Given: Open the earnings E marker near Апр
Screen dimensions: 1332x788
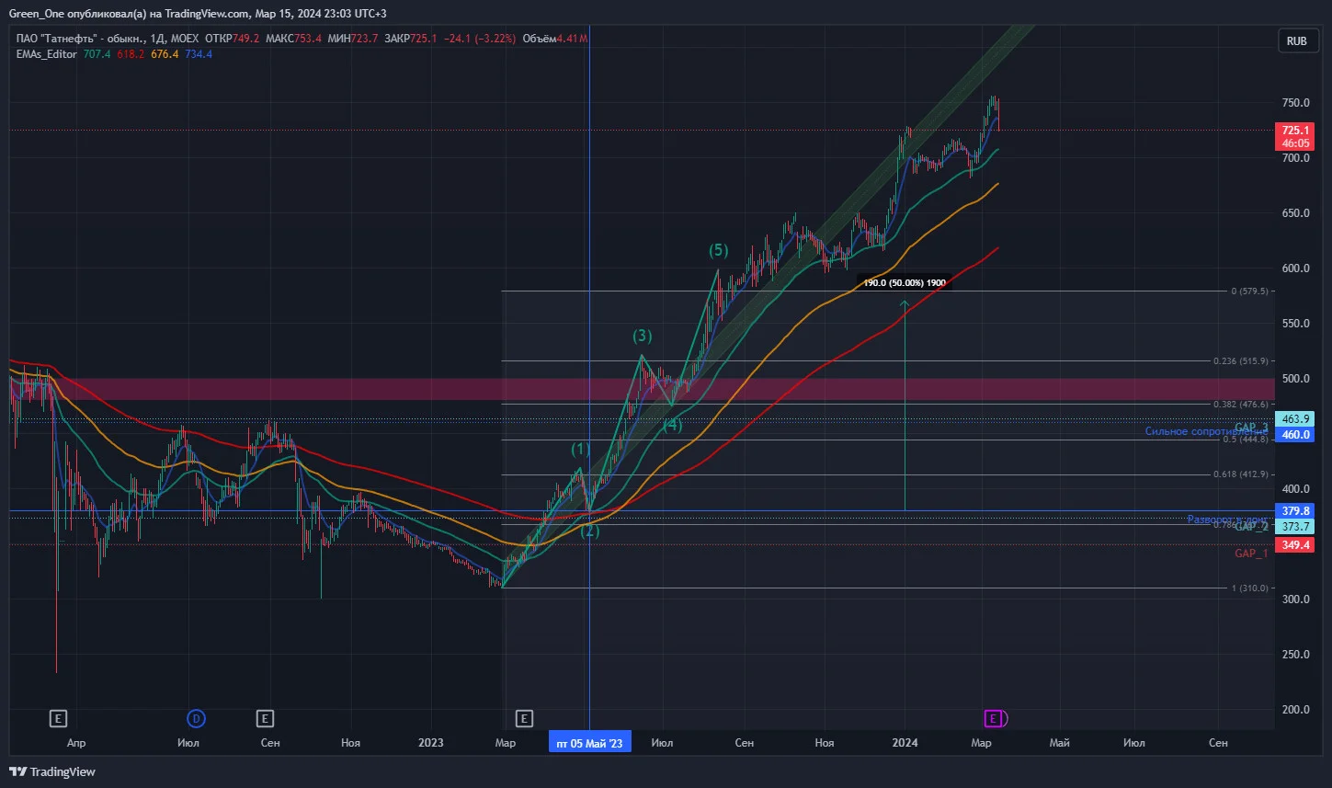Looking at the screenshot, I should pyautogui.click(x=58, y=718).
